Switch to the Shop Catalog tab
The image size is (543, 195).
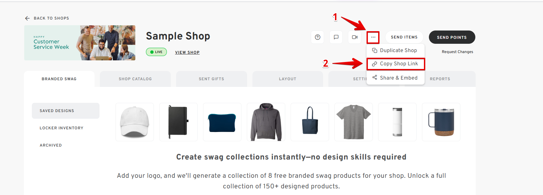[135, 79]
